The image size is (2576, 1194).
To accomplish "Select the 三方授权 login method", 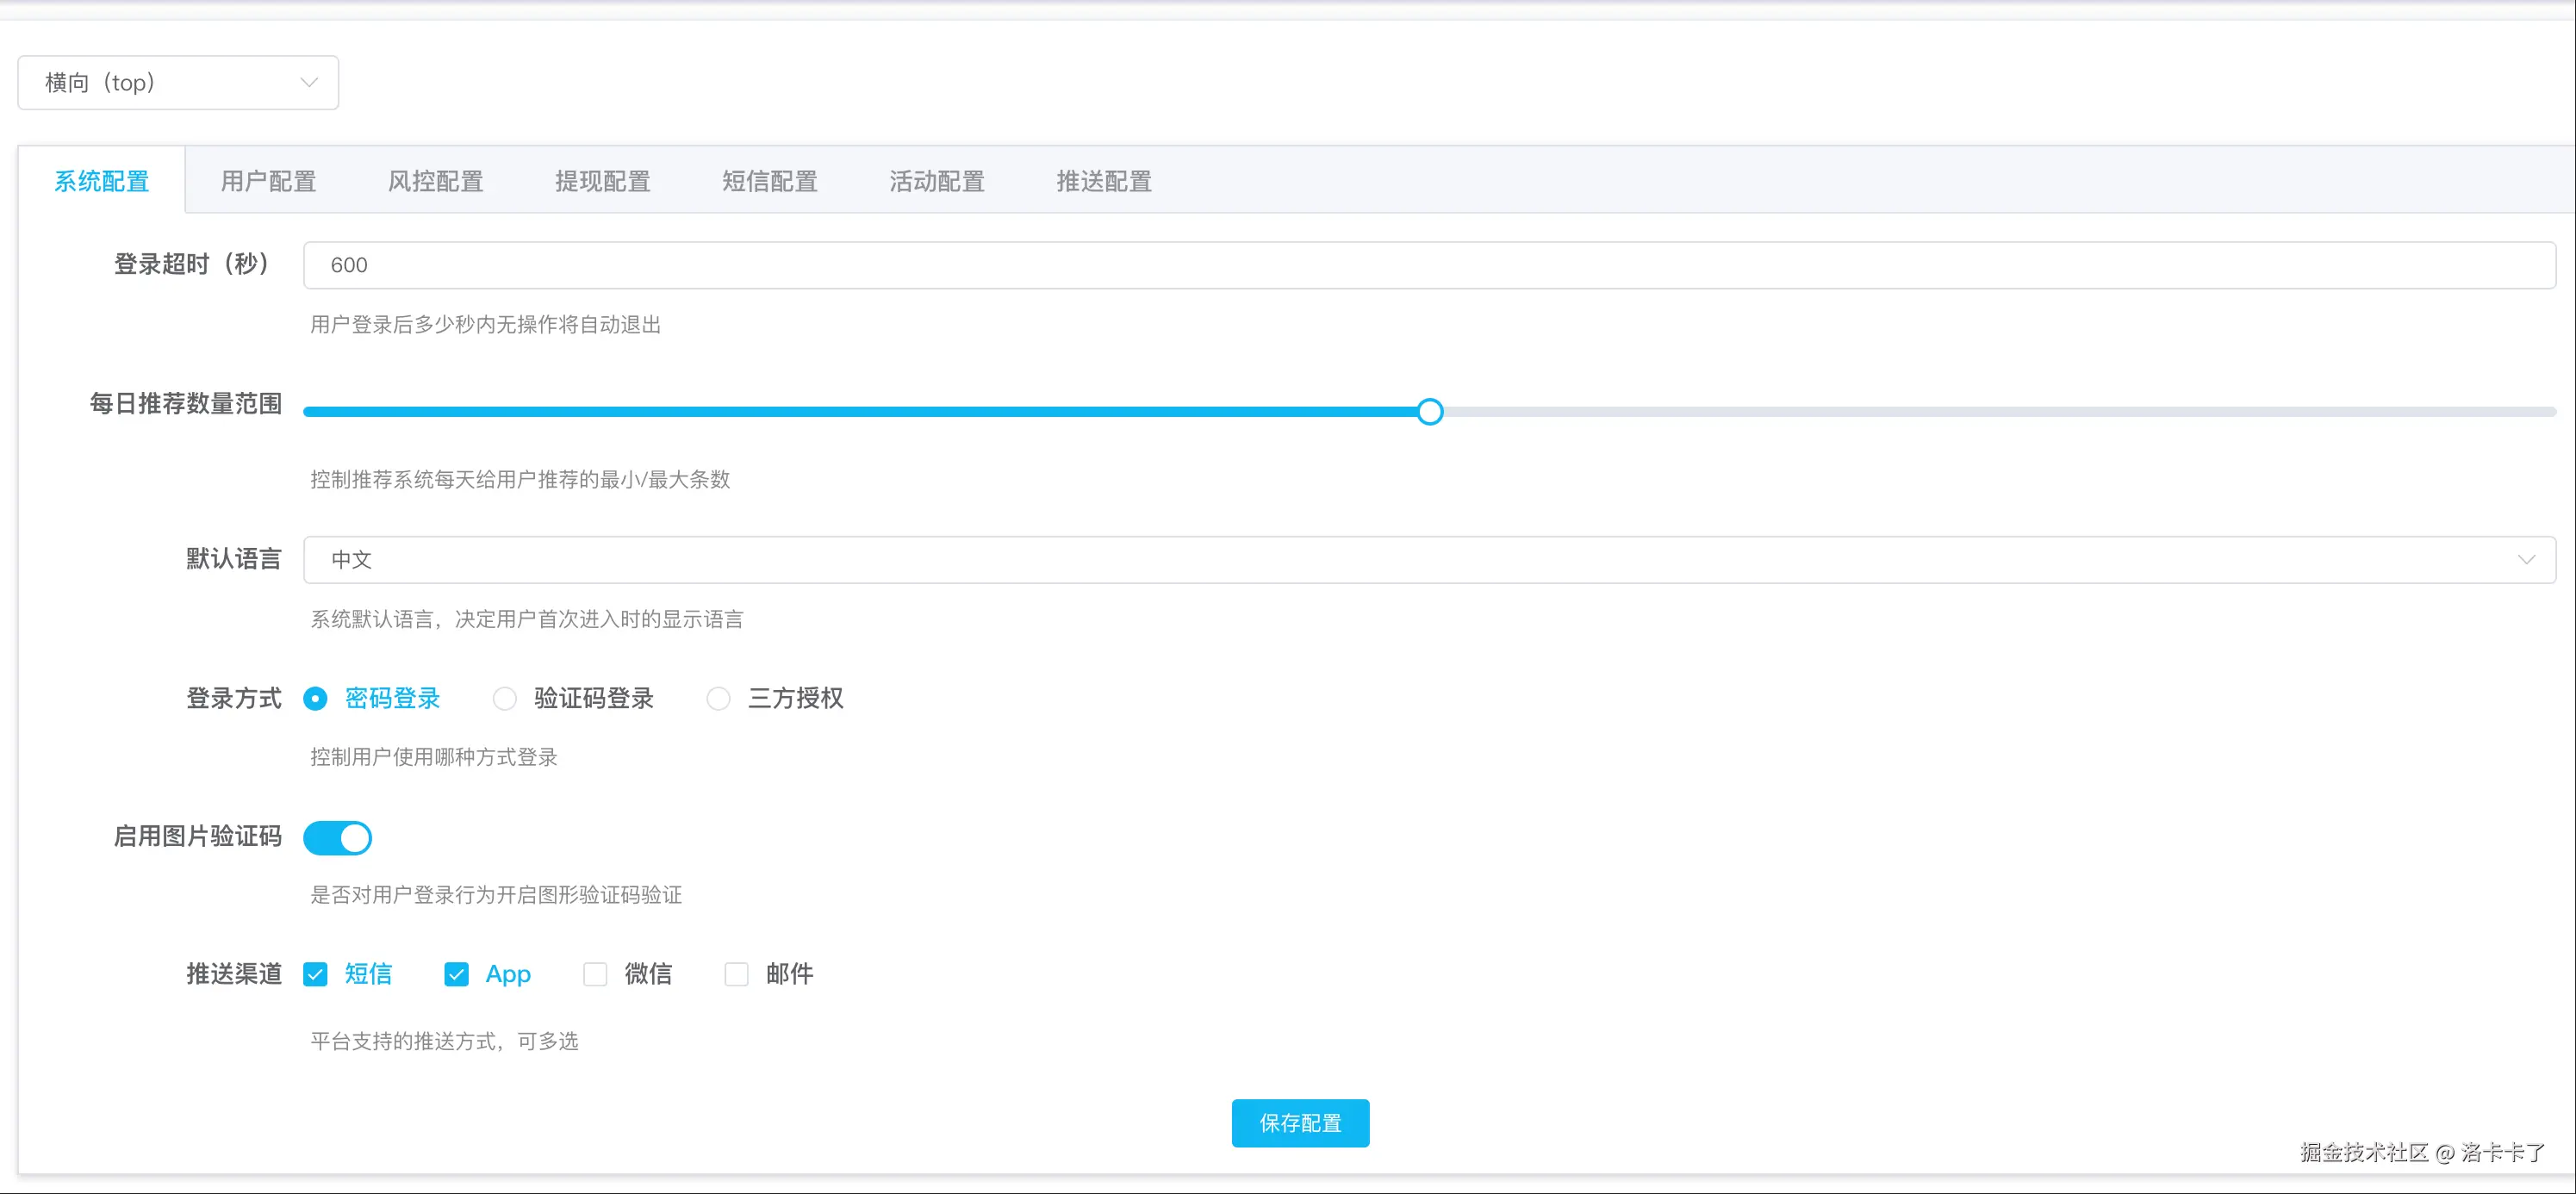I will pyautogui.click(x=718, y=699).
